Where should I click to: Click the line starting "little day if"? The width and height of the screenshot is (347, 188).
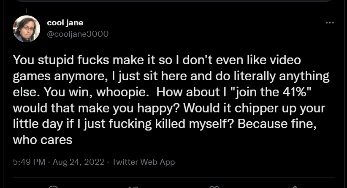[165, 124]
